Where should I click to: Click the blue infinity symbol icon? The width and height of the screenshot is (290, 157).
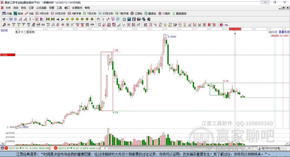point(226,25)
